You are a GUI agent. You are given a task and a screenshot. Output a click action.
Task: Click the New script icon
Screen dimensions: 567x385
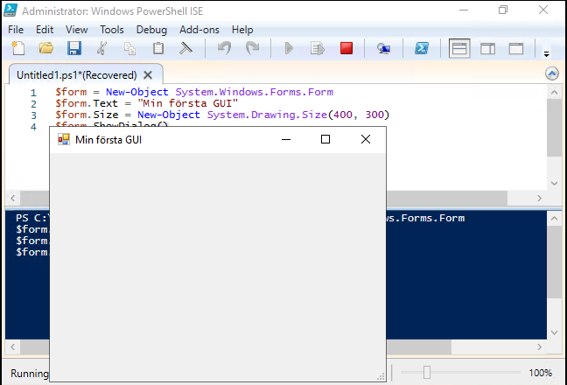pyautogui.click(x=17, y=49)
